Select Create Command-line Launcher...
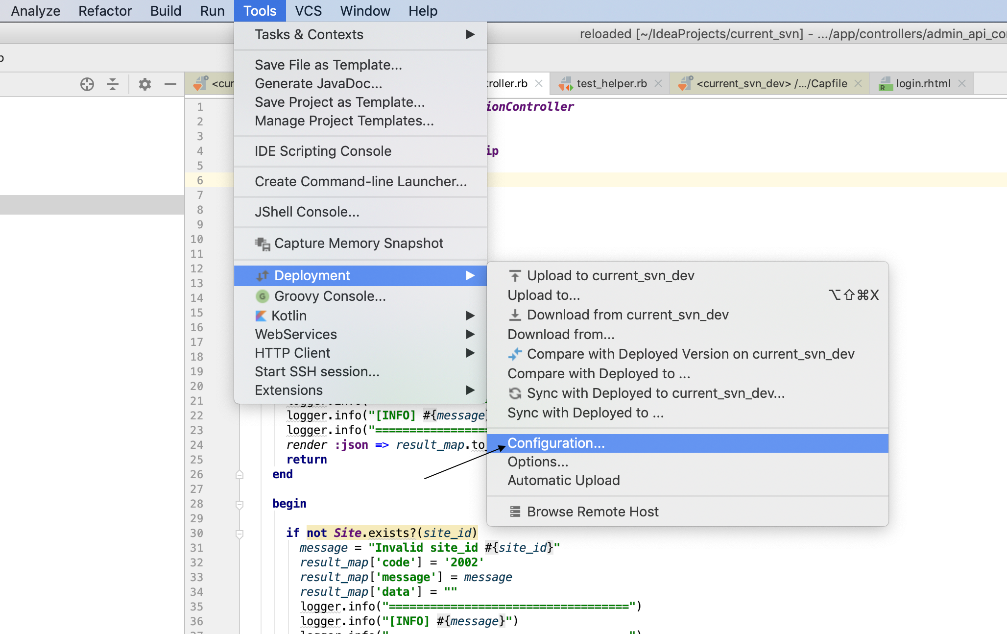Image resolution: width=1007 pixels, height=634 pixels. point(360,182)
